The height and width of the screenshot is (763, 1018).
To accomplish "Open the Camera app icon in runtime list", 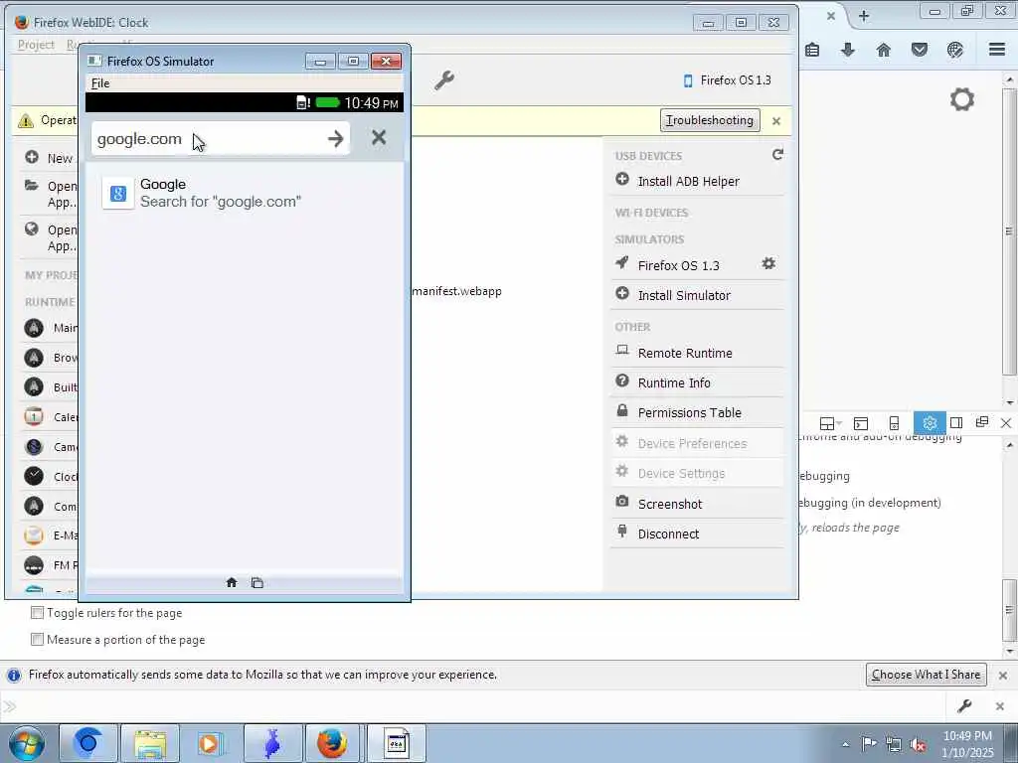I will point(34,446).
